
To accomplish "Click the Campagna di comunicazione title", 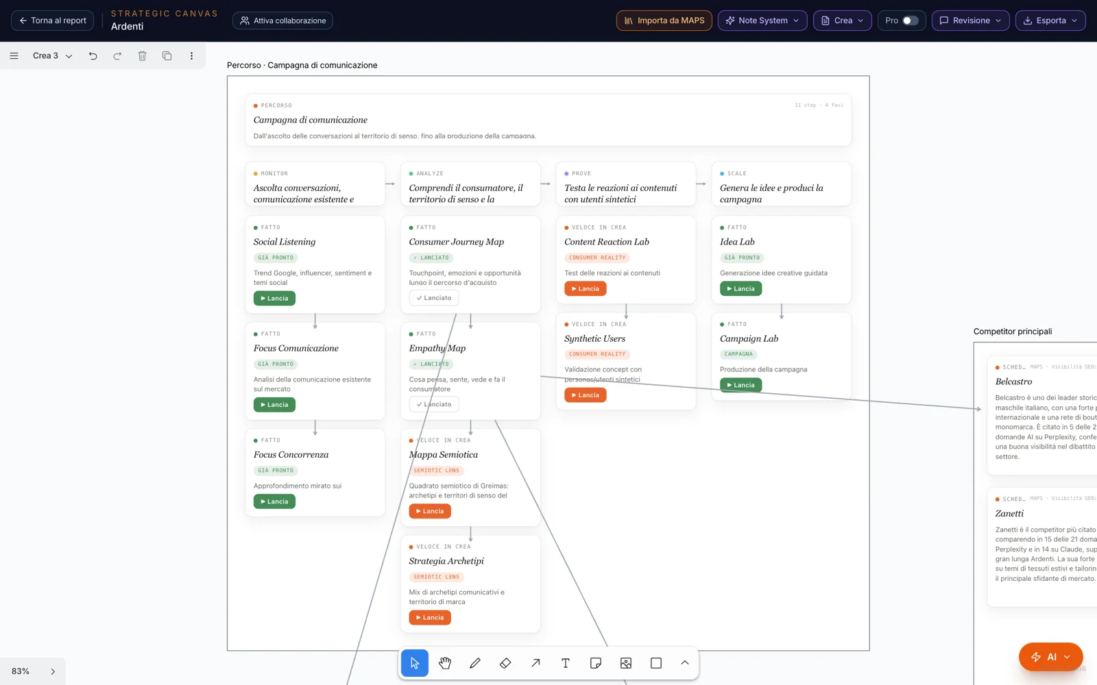I will click(311, 120).
